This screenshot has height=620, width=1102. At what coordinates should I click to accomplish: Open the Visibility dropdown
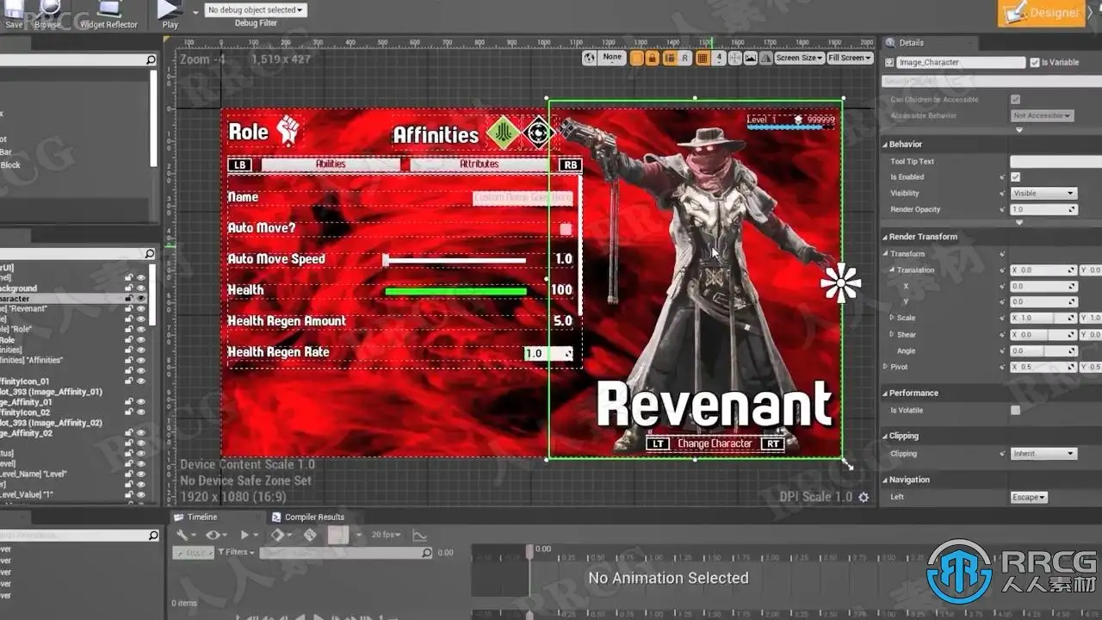(x=1043, y=193)
